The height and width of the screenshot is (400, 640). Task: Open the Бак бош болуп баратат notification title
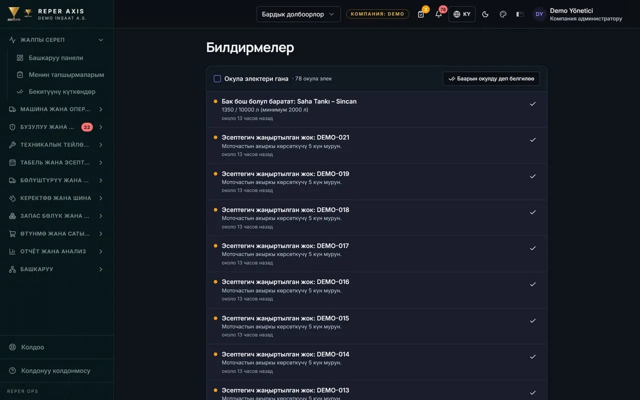tap(289, 101)
